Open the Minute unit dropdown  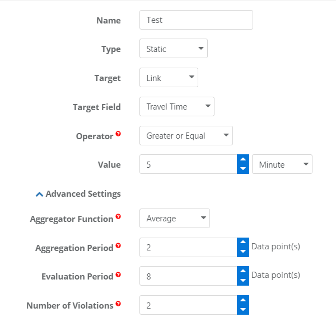coord(282,164)
